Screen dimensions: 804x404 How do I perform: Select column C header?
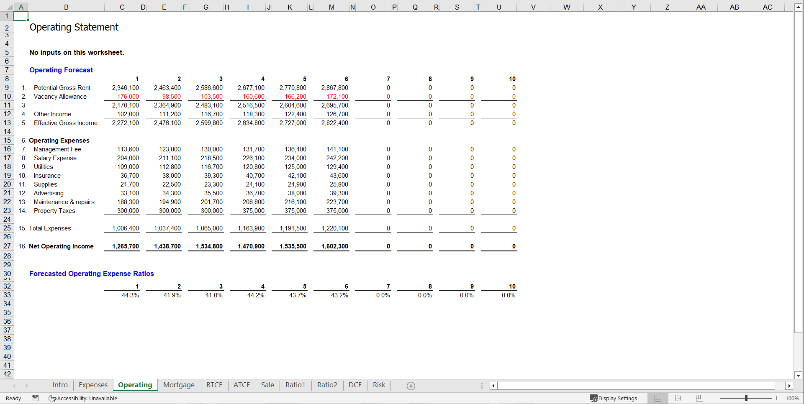[x=122, y=7]
